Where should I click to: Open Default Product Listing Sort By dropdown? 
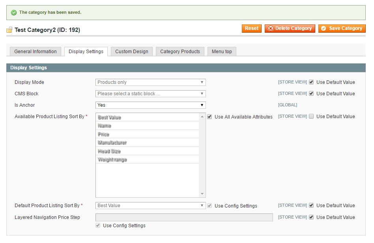pyautogui.click(x=150, y=206)
